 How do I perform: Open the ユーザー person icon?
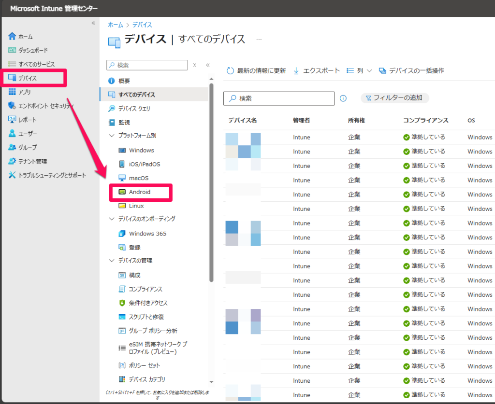12,133
